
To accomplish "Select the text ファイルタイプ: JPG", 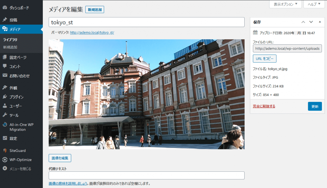I will pos(265,77).
